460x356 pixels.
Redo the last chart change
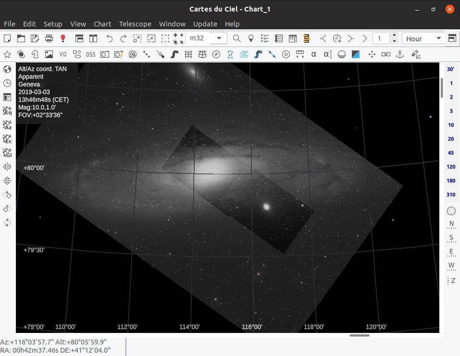[124, 38]
